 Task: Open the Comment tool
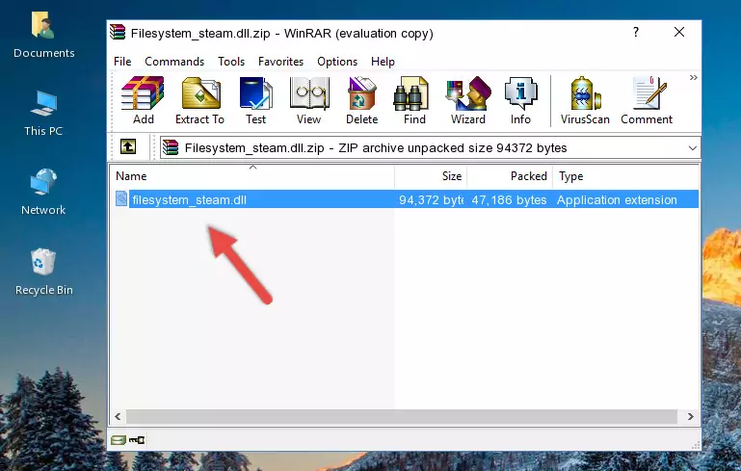(647, 100)
